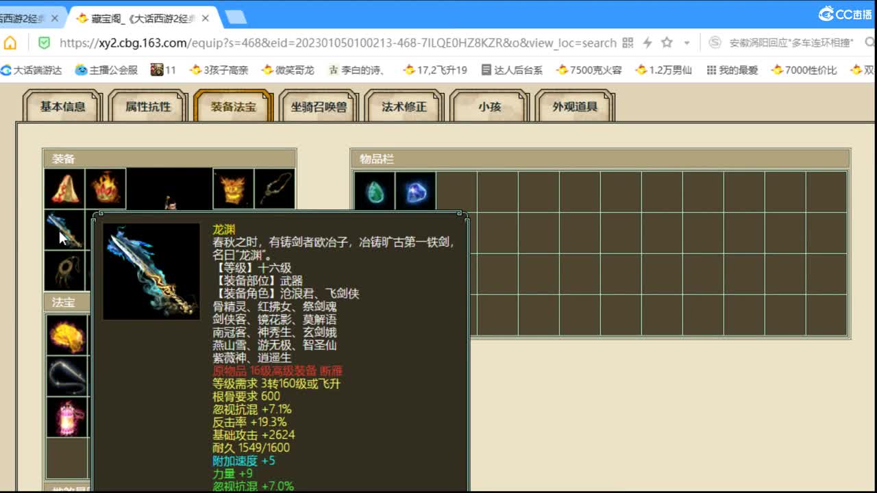Viewport: 877px width, 493px height.
Task: Click the 物品栏 panel header
Action: (x=600, y=159)
